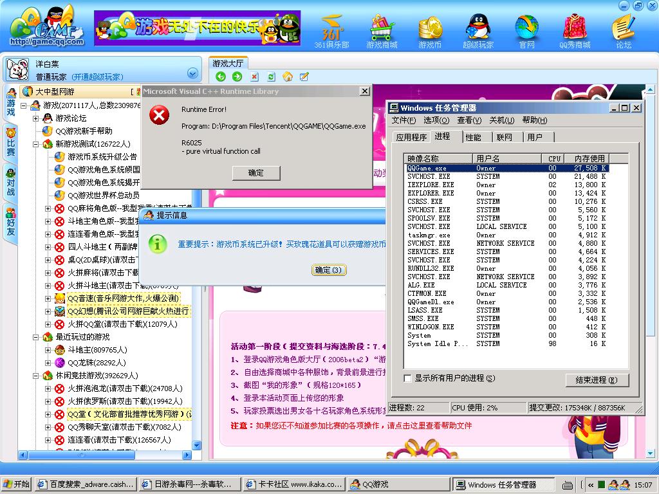
Task: Click the tree horizontal scrollbar right arrow
Action: (187, 455)
